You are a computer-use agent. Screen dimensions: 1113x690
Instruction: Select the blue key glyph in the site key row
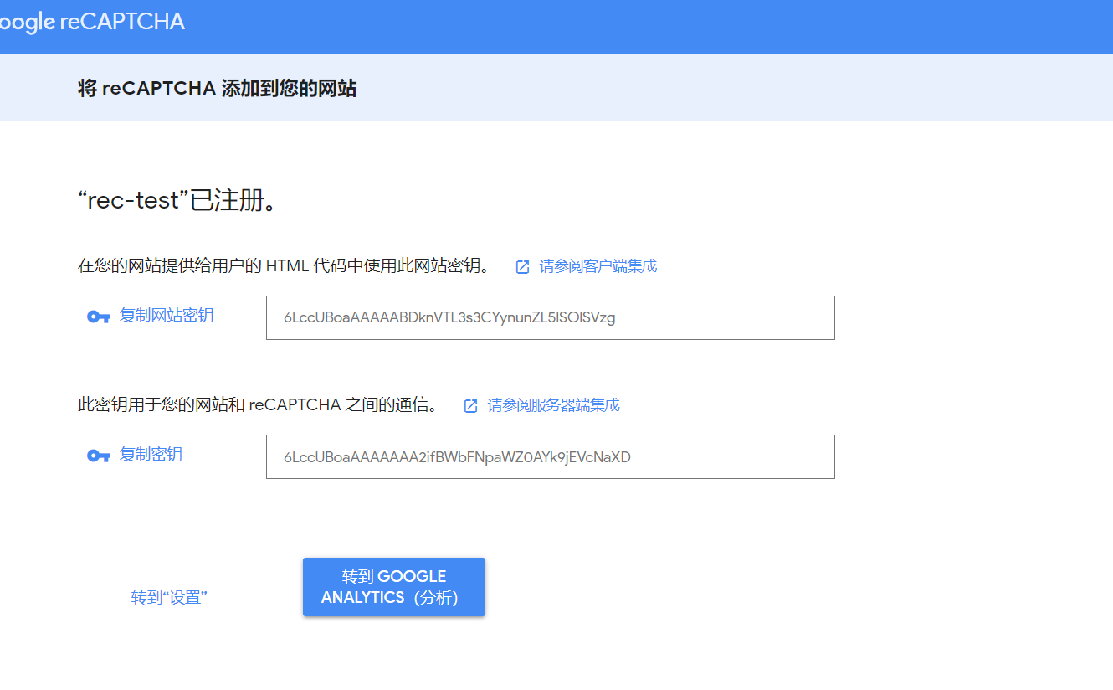[x=98, y=316]
